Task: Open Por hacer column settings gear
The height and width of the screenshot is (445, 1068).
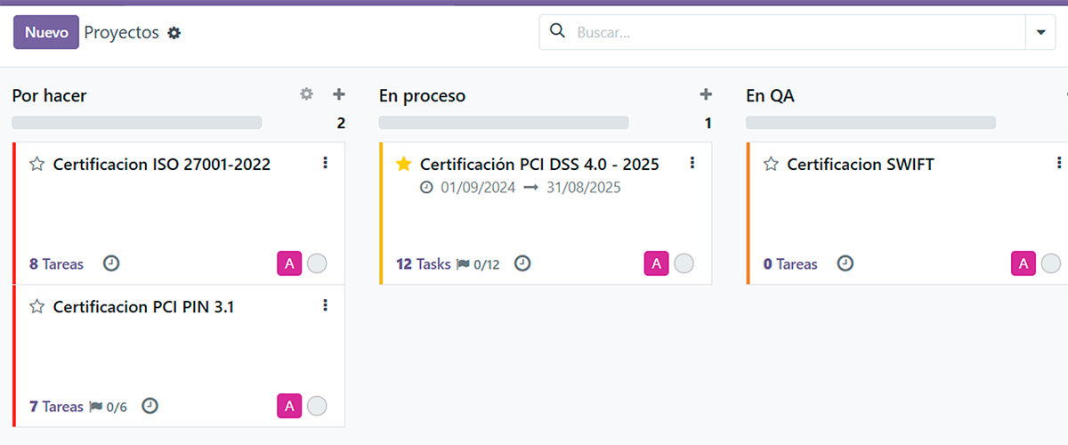Action: pyautogui.click(x=307, y=94)
